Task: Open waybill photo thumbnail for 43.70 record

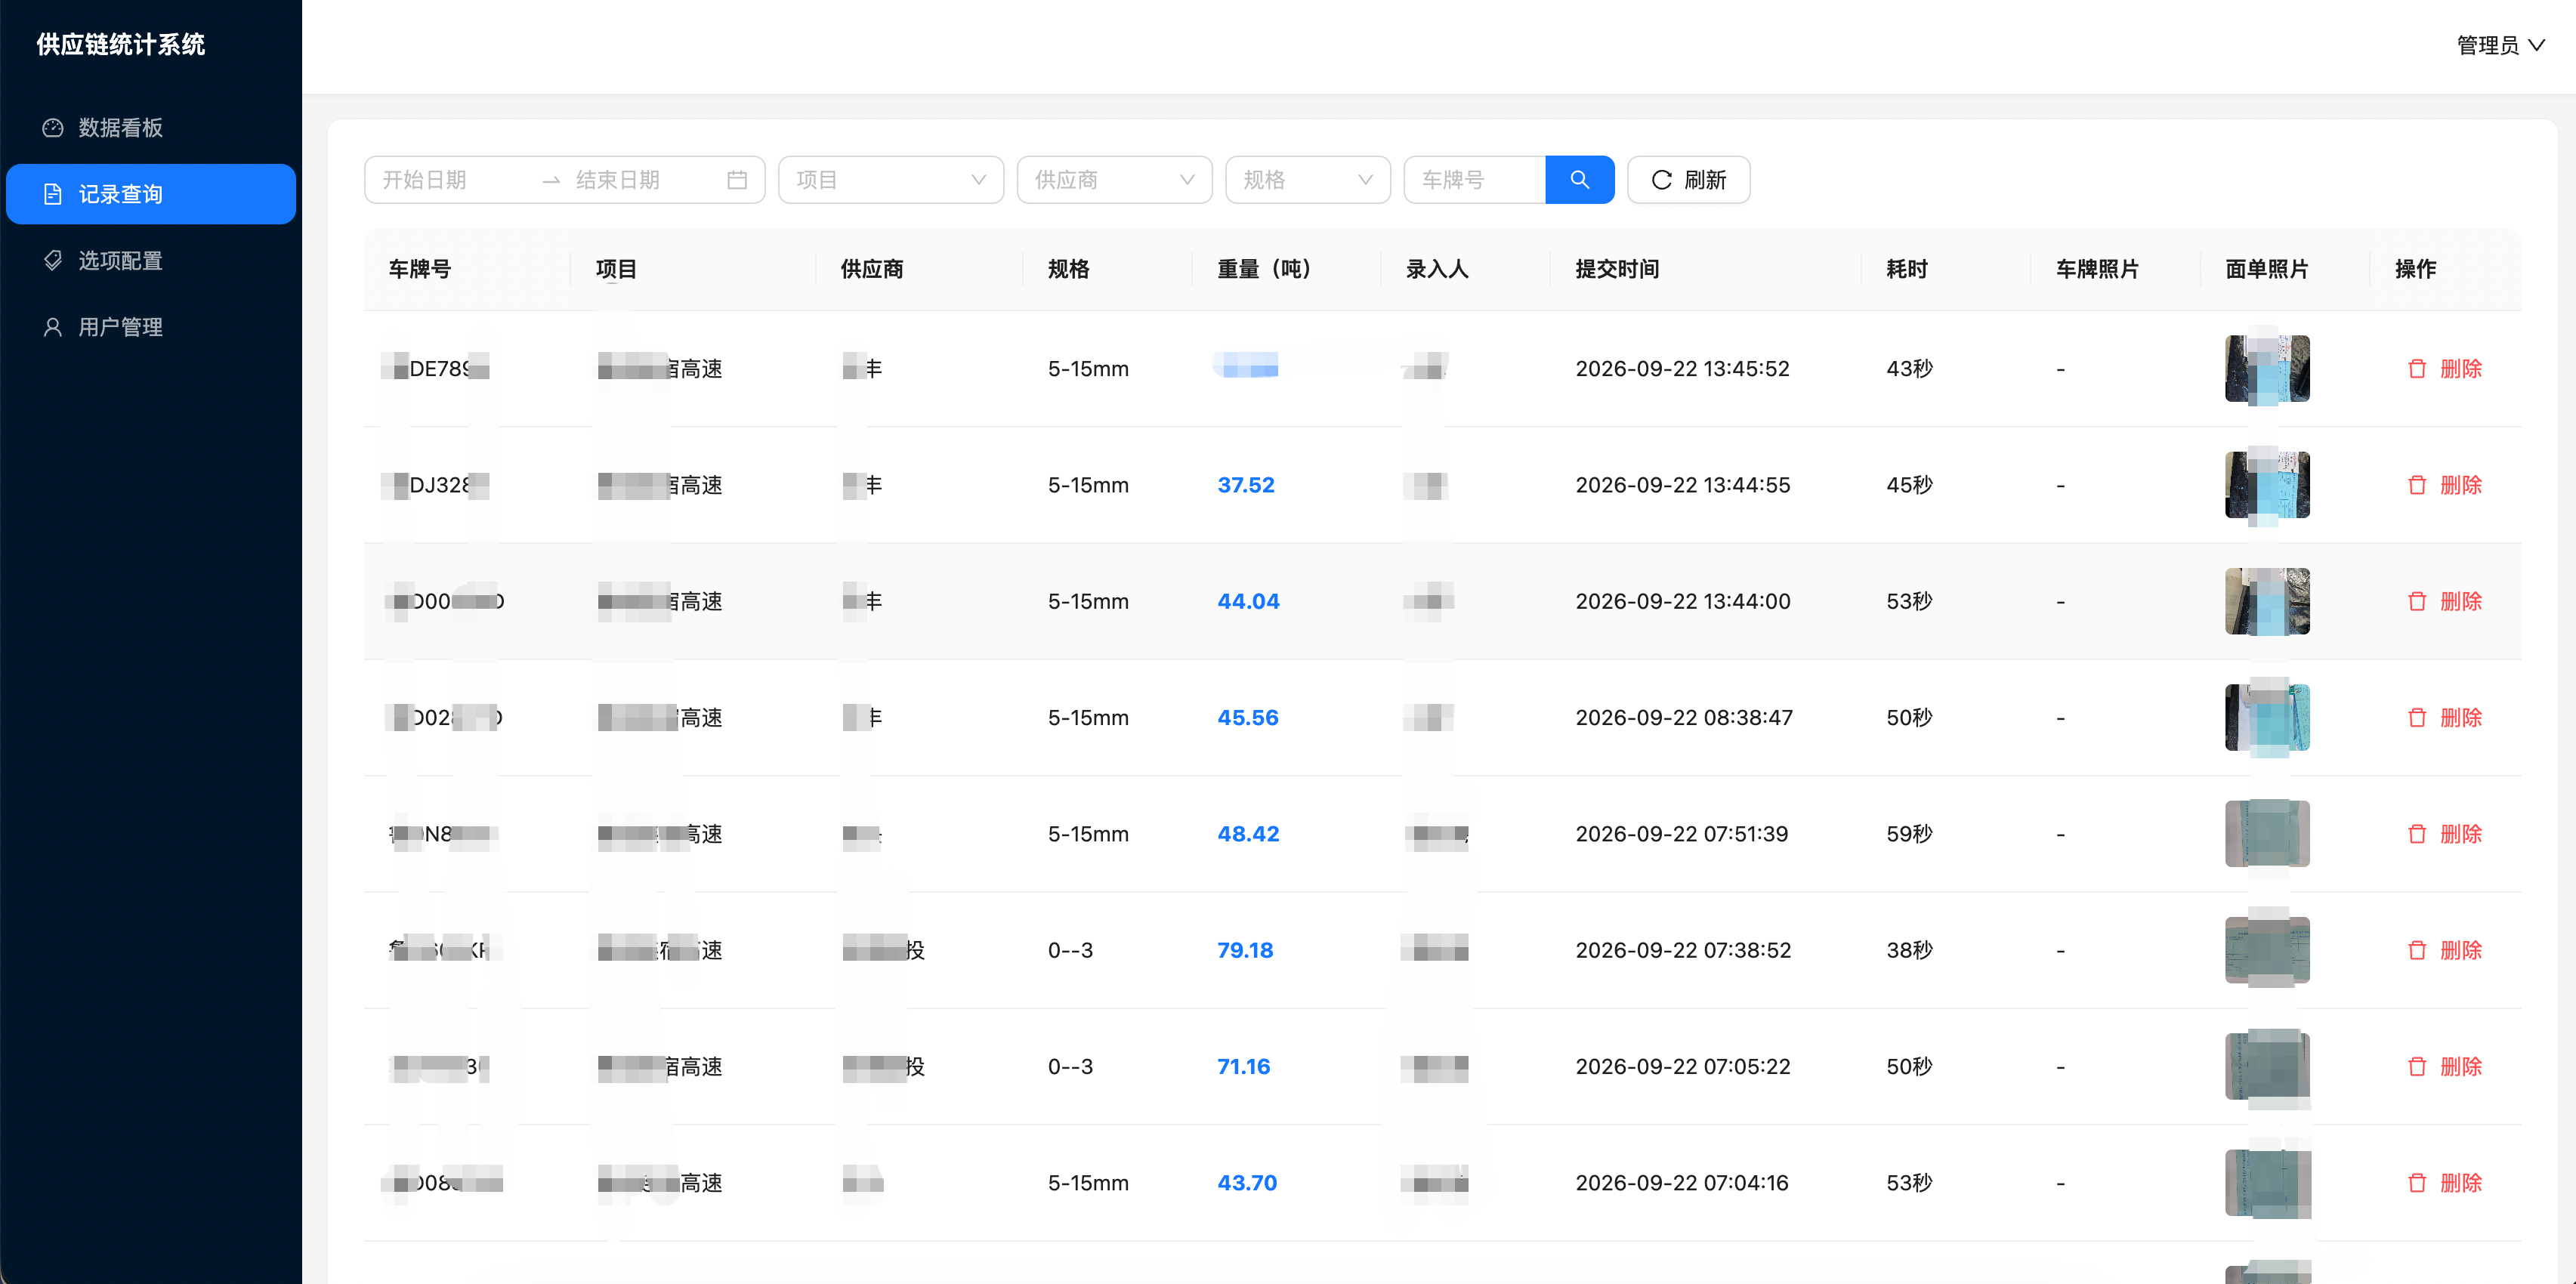Action: click(2267, 1183)
